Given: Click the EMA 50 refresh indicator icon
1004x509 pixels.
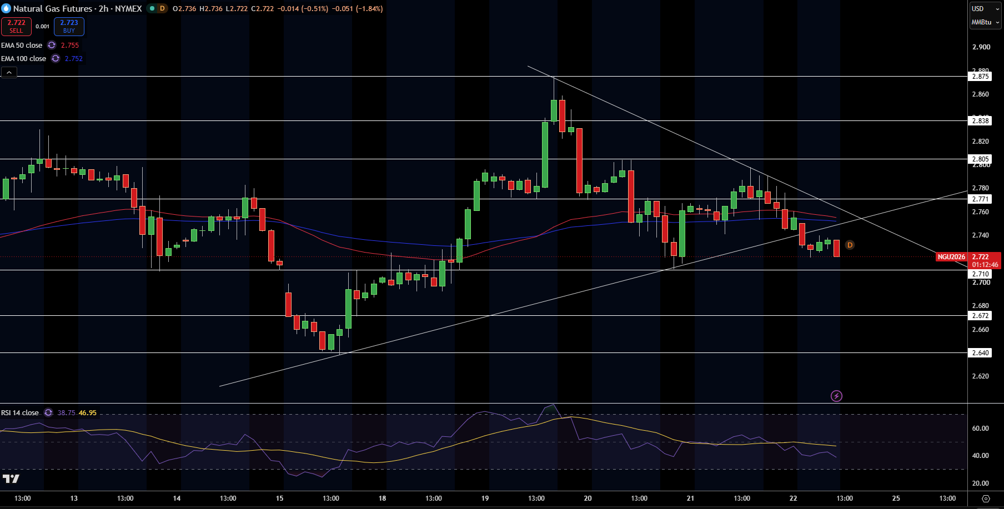Looking at the screenshot, I should pos(52,46).
